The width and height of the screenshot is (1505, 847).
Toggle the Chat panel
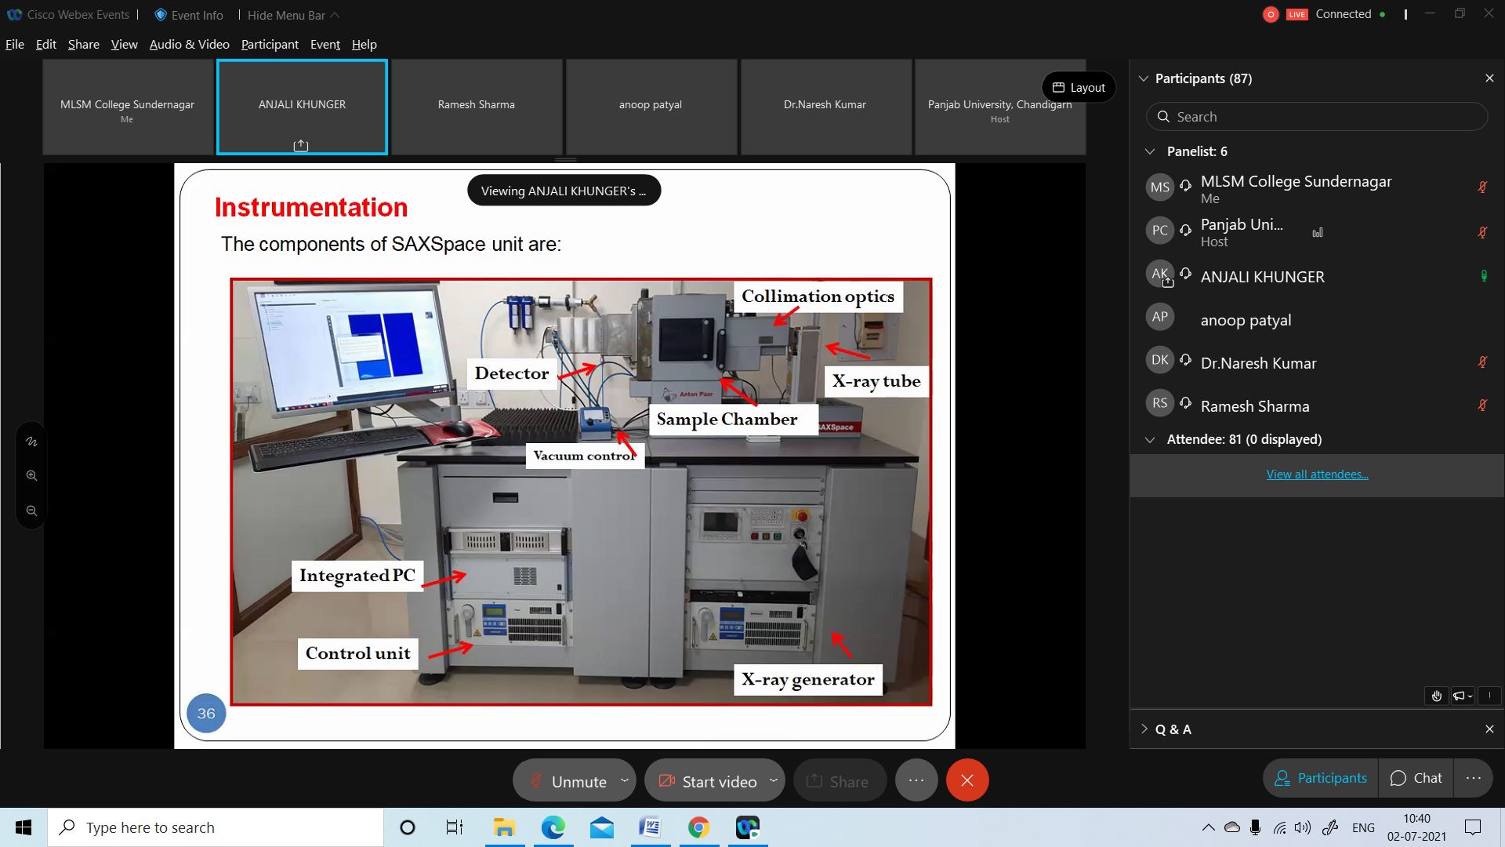click(1416, 778)
